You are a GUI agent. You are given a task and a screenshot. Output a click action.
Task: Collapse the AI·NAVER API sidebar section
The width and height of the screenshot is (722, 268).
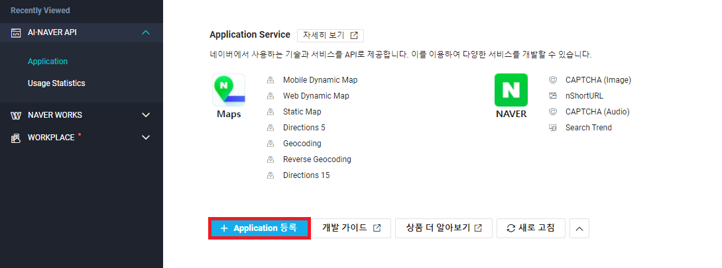(x=146, y=32)
